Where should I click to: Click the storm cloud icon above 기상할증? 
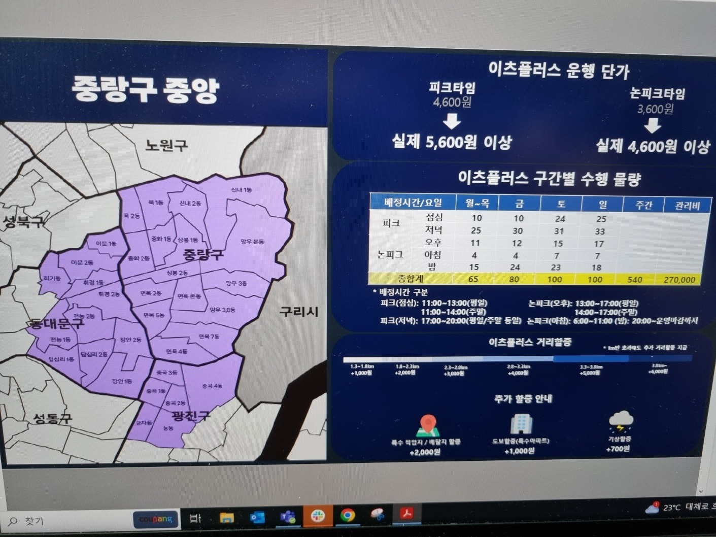622,421
